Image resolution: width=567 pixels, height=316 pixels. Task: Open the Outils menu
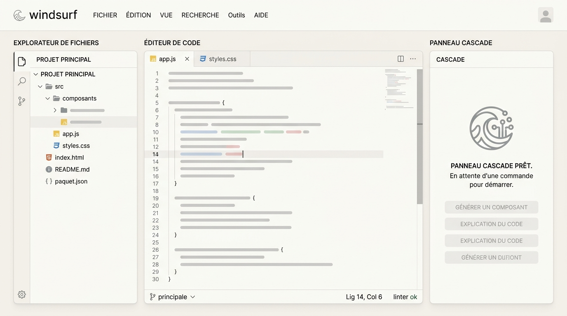[x=237, y=15]
